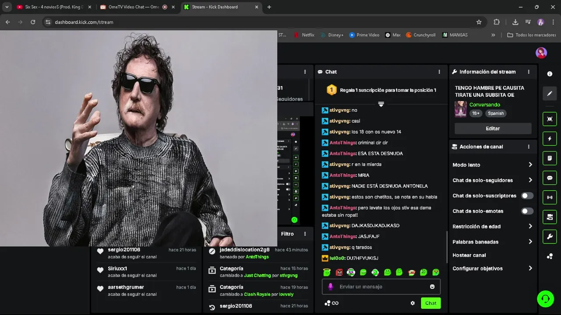Open the emoji picker smiley icon
This screenshot has width=561, height=315.
point(432,287)
